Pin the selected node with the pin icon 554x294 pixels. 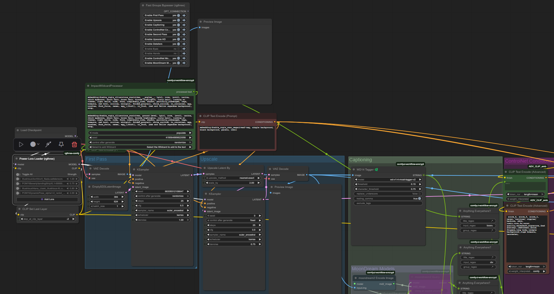click(61, 144)
